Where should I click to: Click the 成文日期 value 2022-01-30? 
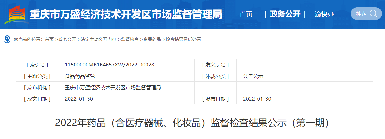click(x=79, y=99)
